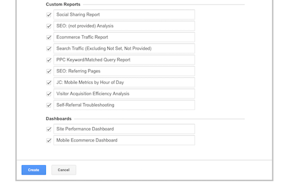Focus the Site Performance Dashboard name field
The height and width of the screenshot is (189, 285).
124,129
